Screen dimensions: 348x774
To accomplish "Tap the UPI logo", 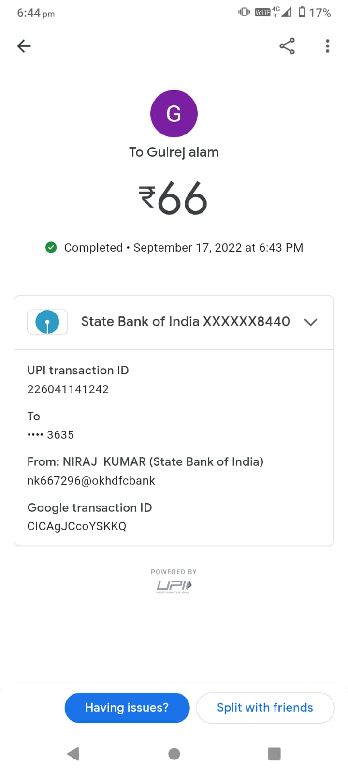I will coord(174,586).
